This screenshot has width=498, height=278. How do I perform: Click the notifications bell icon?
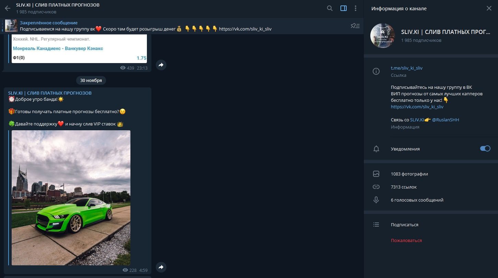[x=376, y=149]
